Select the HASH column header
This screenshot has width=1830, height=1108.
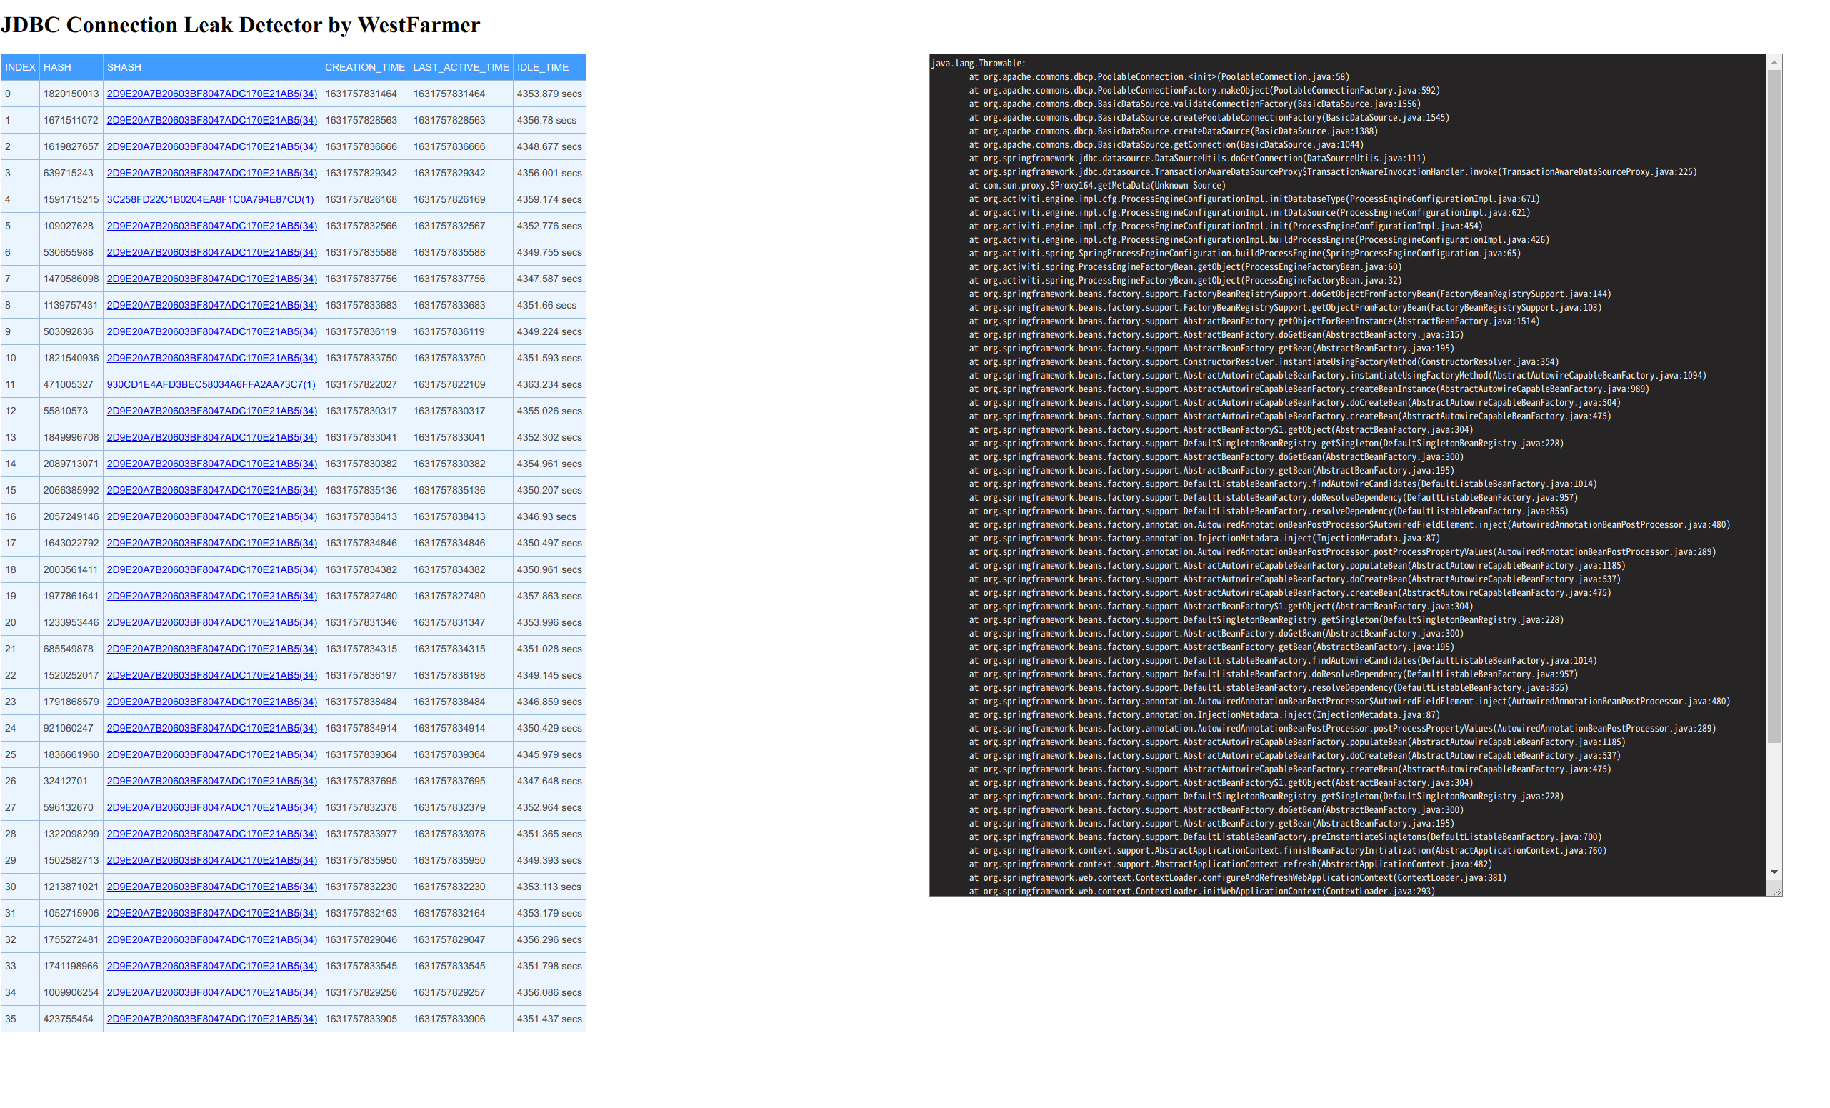(x=57, y=67)
